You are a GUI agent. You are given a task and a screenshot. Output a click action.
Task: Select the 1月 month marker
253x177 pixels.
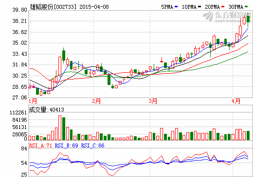pos(33,101)
